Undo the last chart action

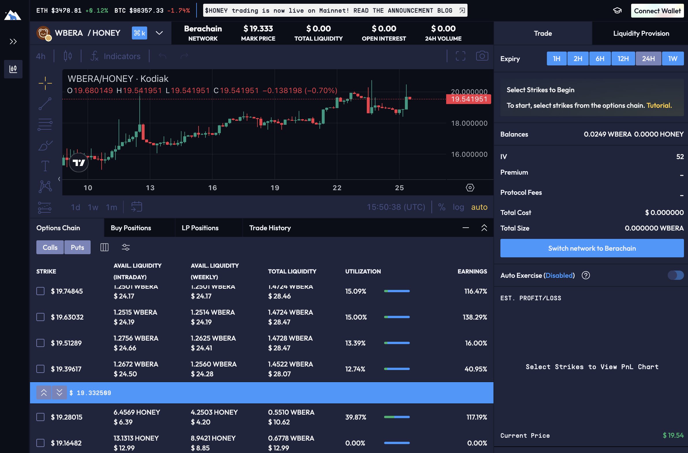pyautogui.click(x=162, y=56)
